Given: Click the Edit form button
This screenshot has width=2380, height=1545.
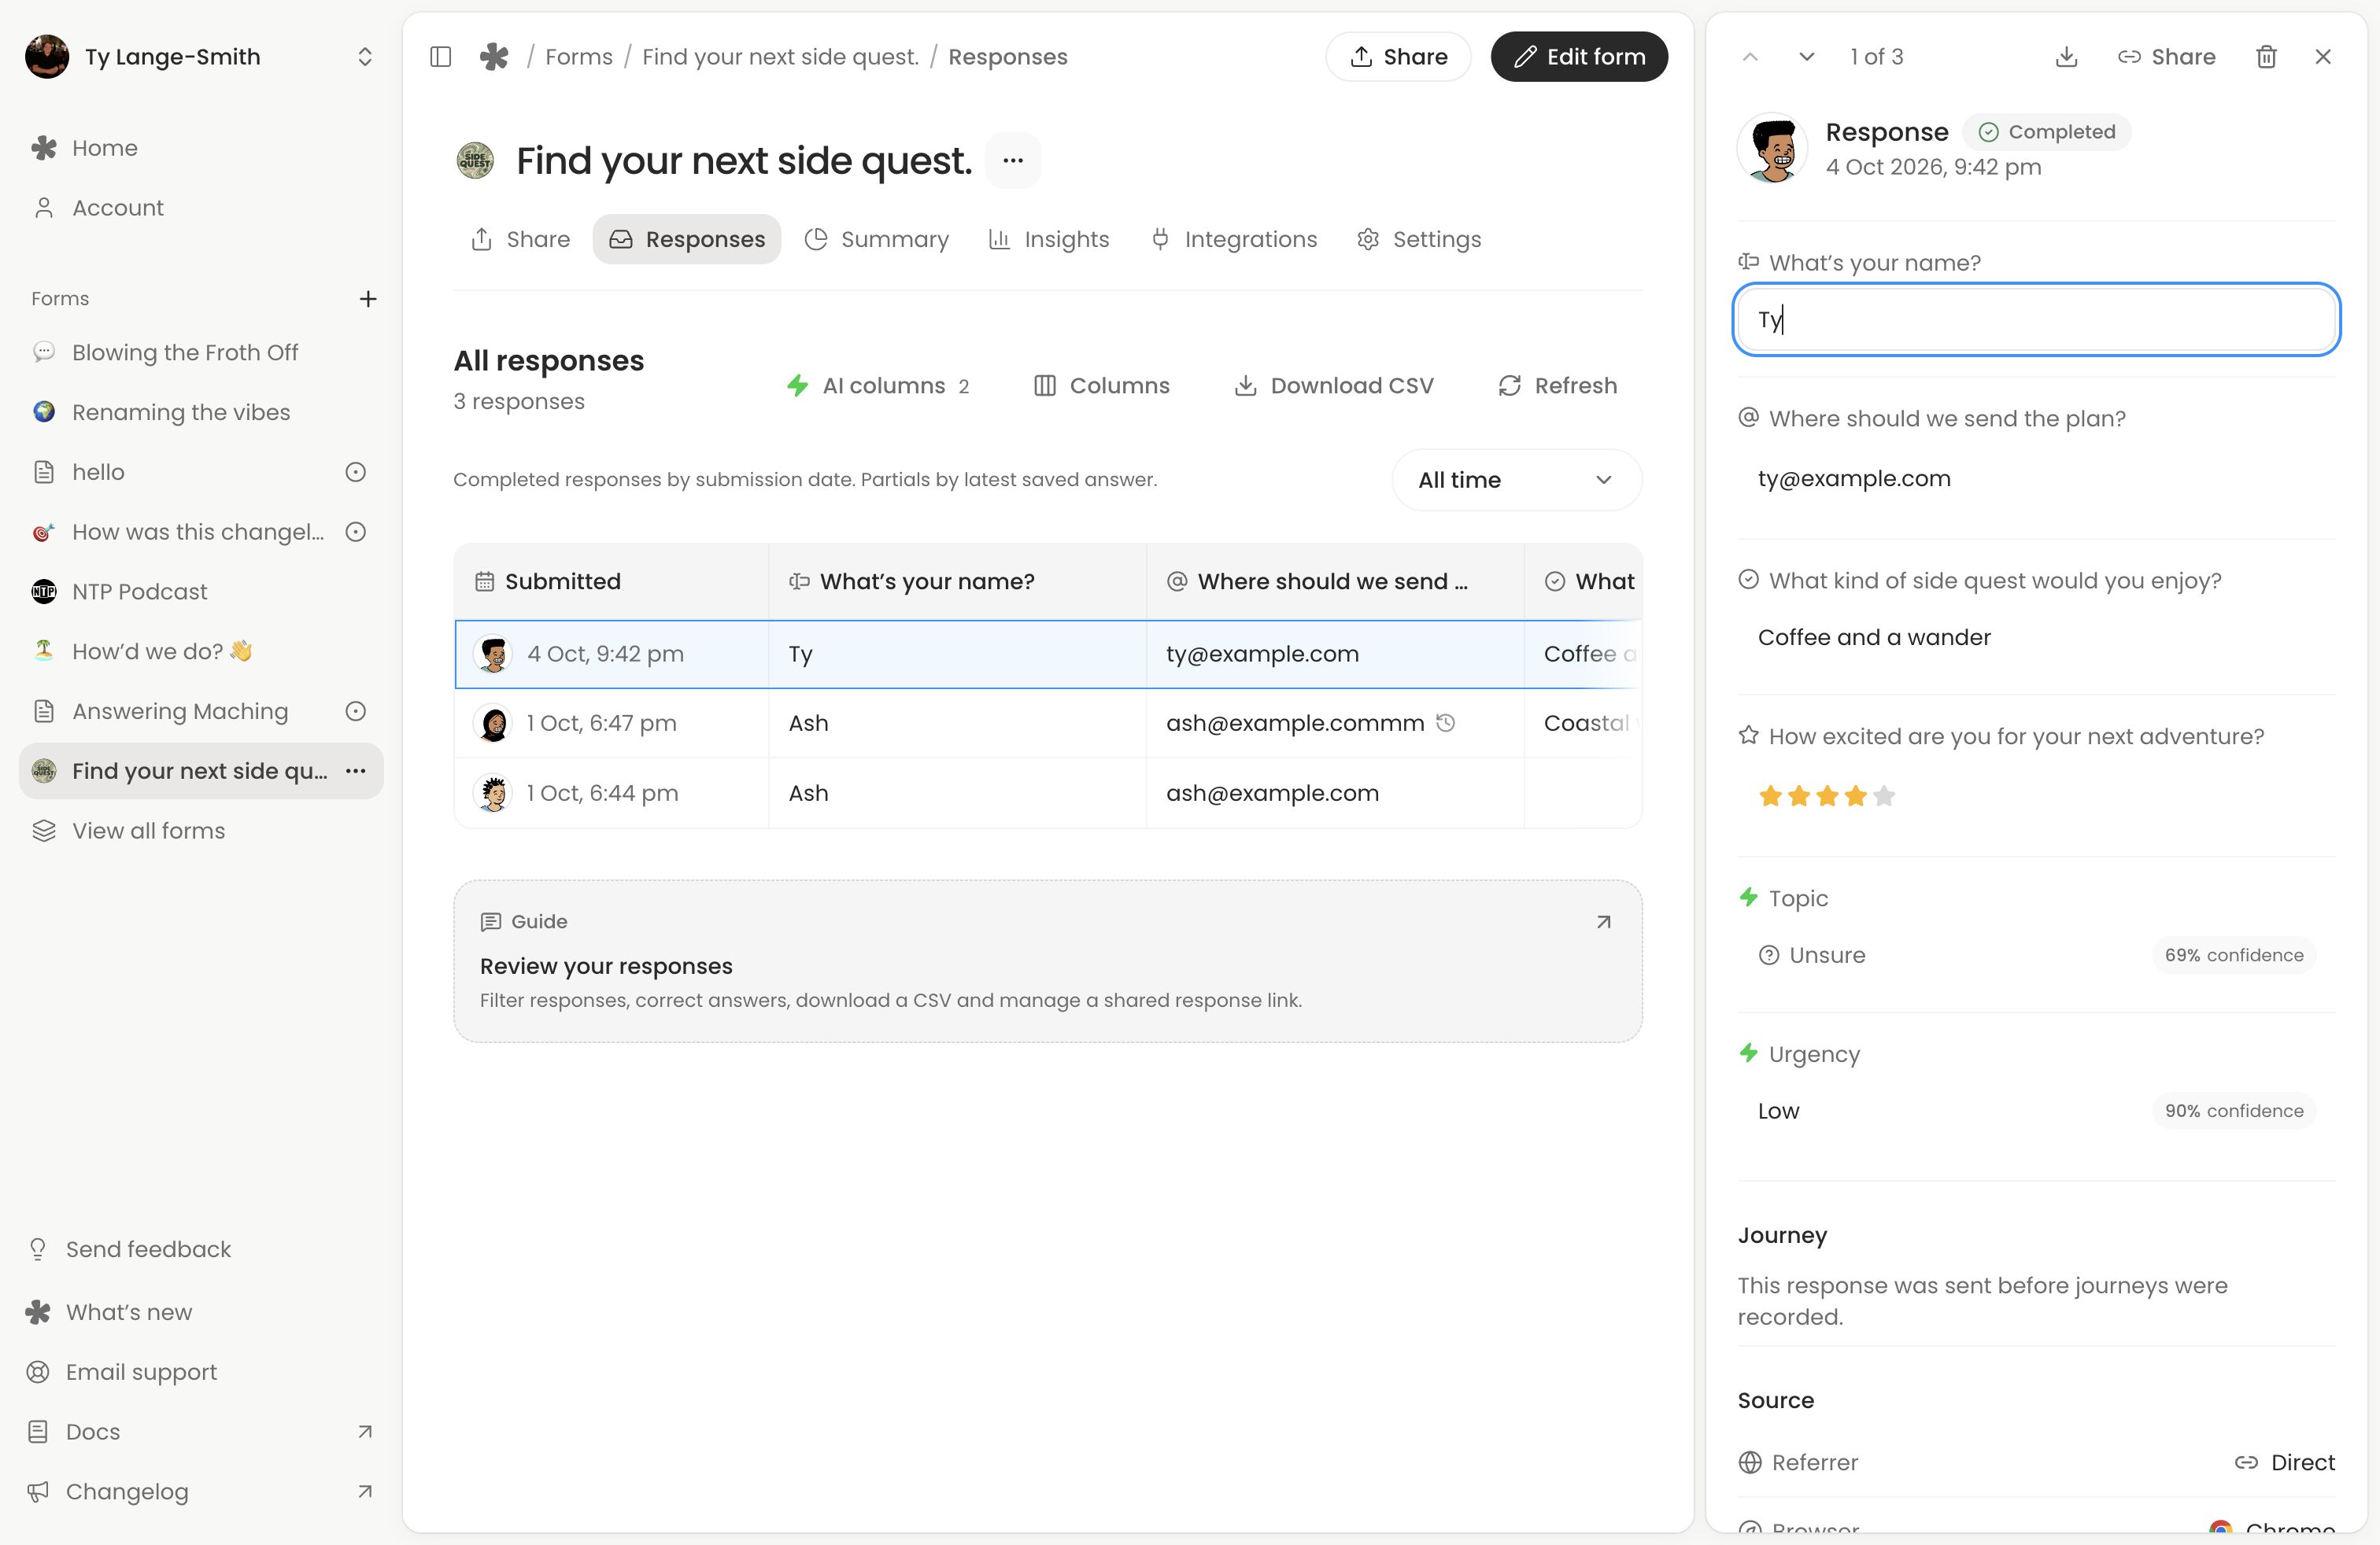Looking at the screenshot, I should point(1579,57).
